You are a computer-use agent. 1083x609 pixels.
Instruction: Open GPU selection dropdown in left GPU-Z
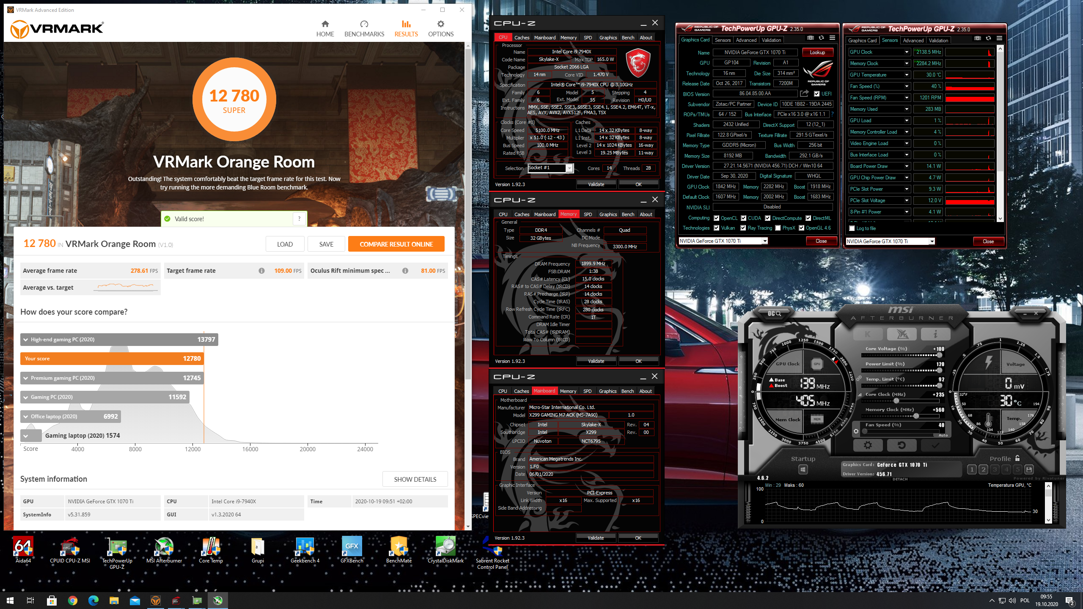(x=765, y=241)
